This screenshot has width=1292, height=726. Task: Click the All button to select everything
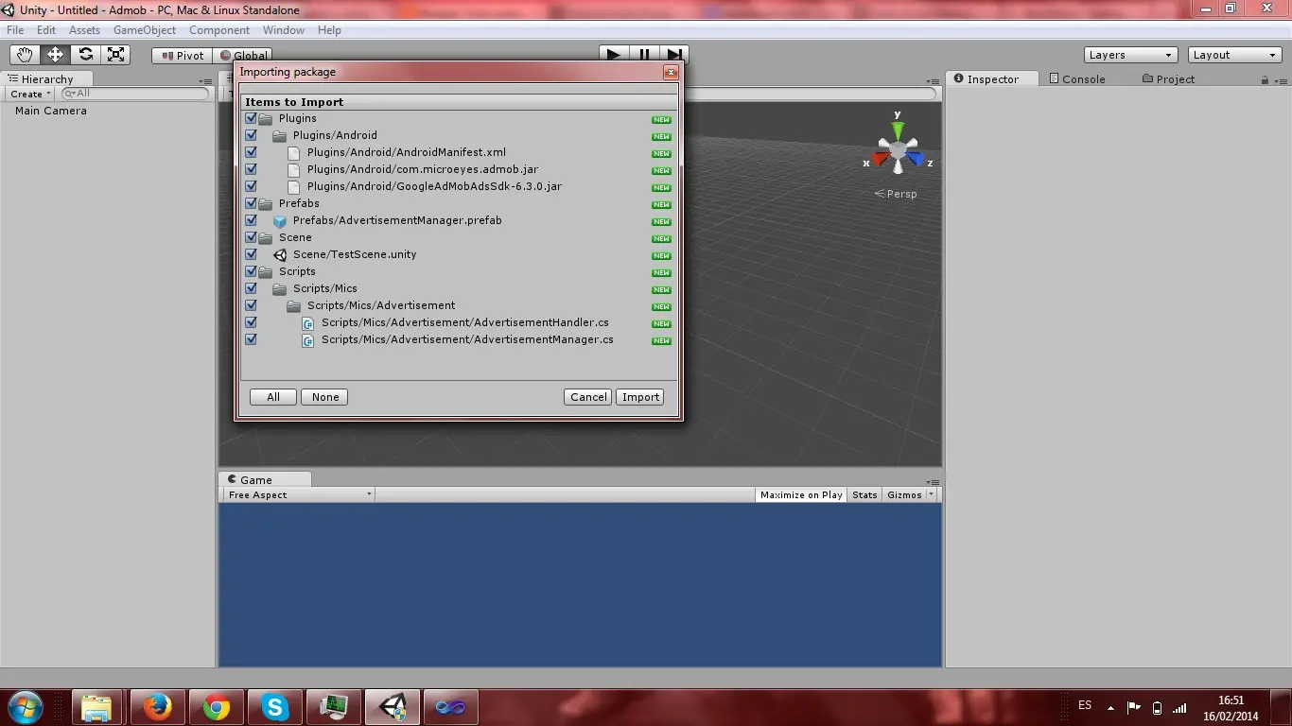coord(273,397)
